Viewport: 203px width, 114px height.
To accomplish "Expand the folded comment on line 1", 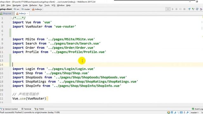I will (x=11, y=18).
